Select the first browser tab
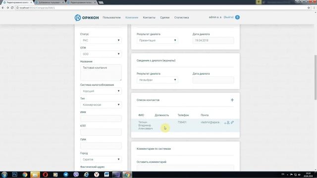The height and width of the screenshot is (178, 317). (17, 2)
